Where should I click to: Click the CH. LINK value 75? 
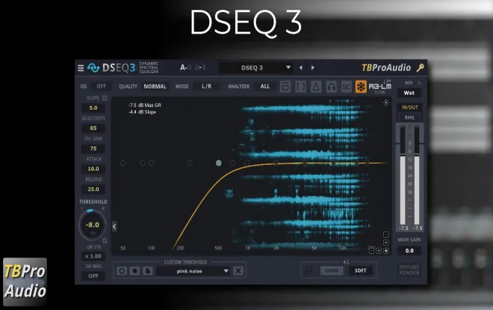point(93,149)
